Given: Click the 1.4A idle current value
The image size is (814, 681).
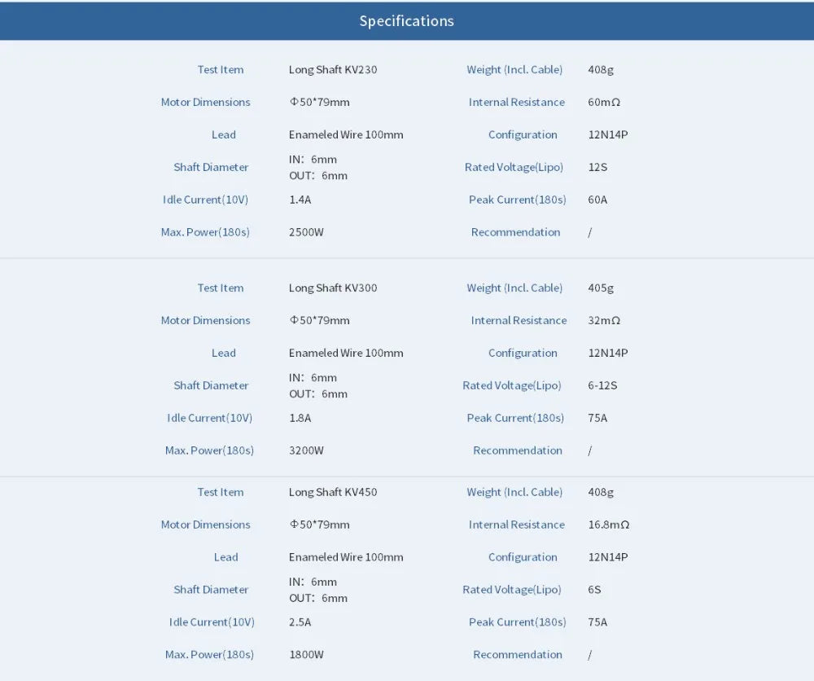Looking at the screenshot, I should [300, 200].
